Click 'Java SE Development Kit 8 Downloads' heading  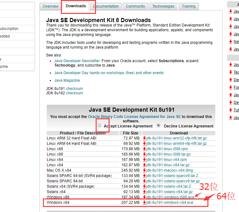pyautogui.click(x=98, y=20)
